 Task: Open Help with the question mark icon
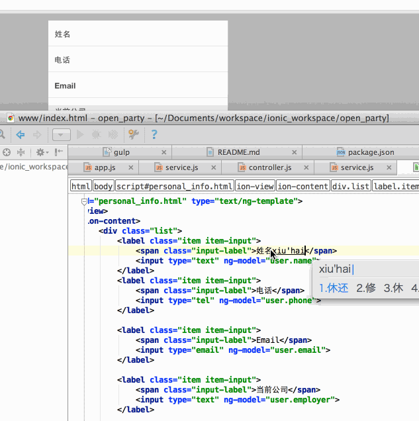tap(154, 134)
